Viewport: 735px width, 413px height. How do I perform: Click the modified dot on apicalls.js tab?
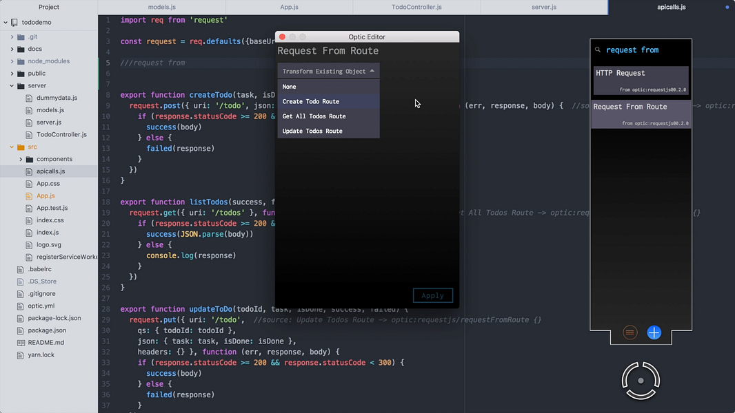727,7
